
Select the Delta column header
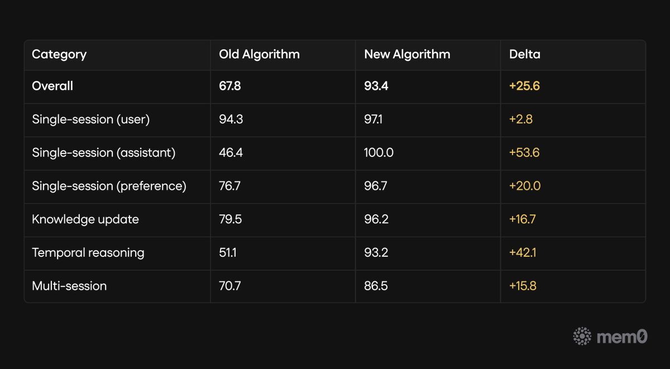click(525, 54)
